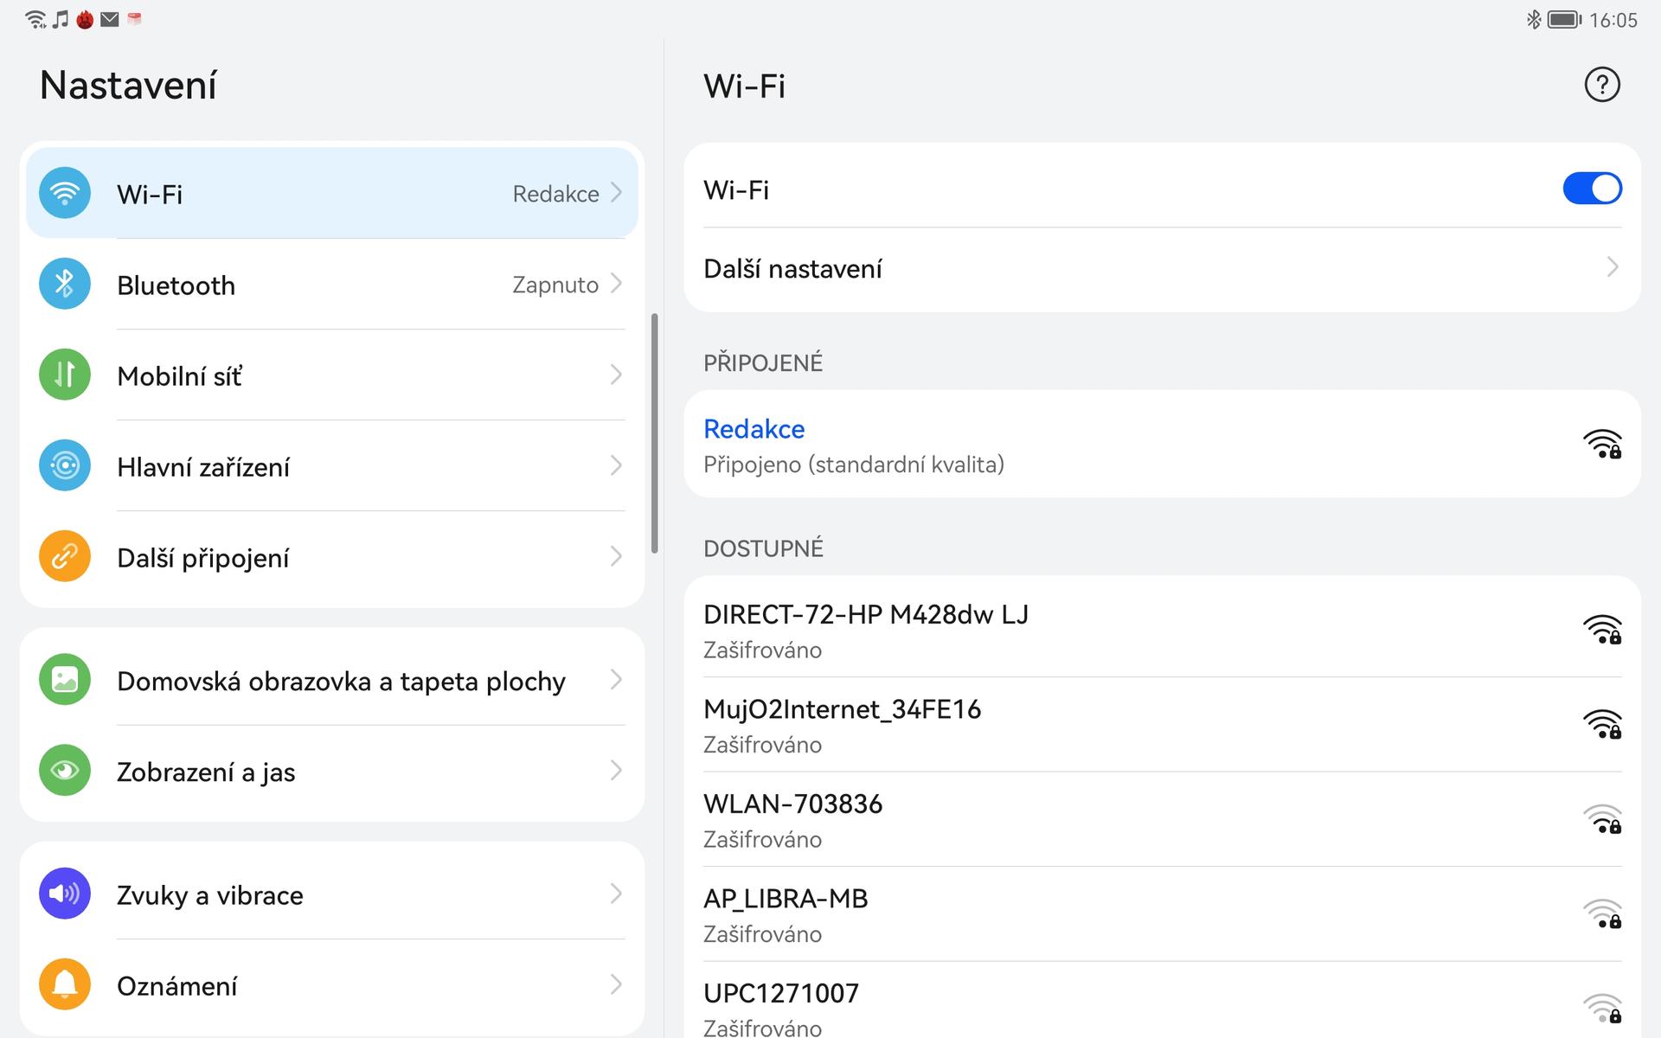The height and width of the screenshot is (1038, 1661).
Task: Tap signal icon of AP_LIBRA-MB
Action: (x=1602, y=914)
